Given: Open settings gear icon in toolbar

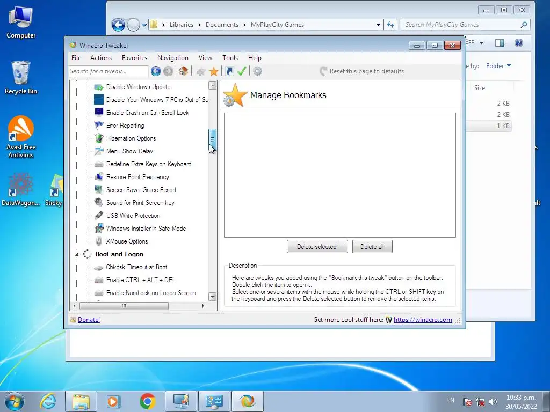Looking at the screenshot, I should point(257,71).
